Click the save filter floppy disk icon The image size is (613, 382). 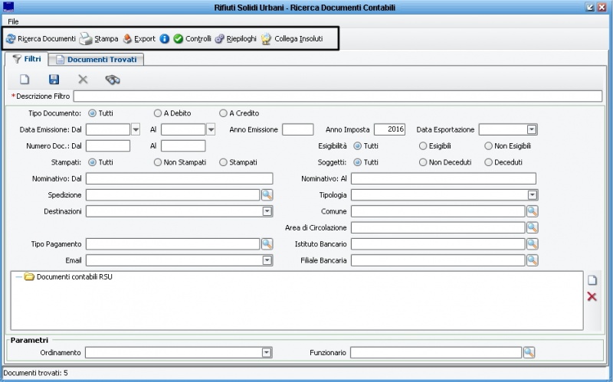(54, 79)
